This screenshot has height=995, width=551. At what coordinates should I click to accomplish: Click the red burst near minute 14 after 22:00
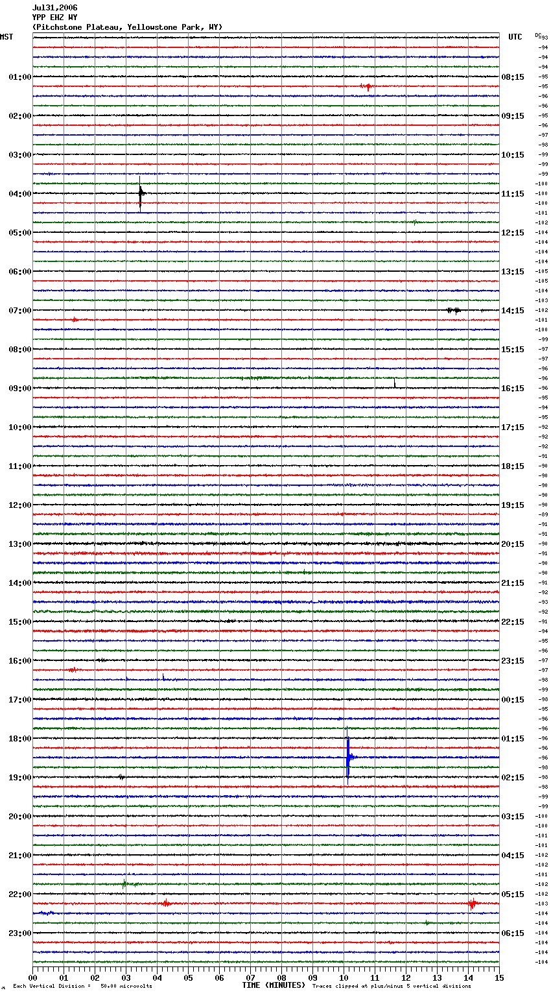click(x=473, y=903)
